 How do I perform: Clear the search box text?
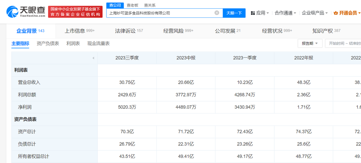(217, 13)
